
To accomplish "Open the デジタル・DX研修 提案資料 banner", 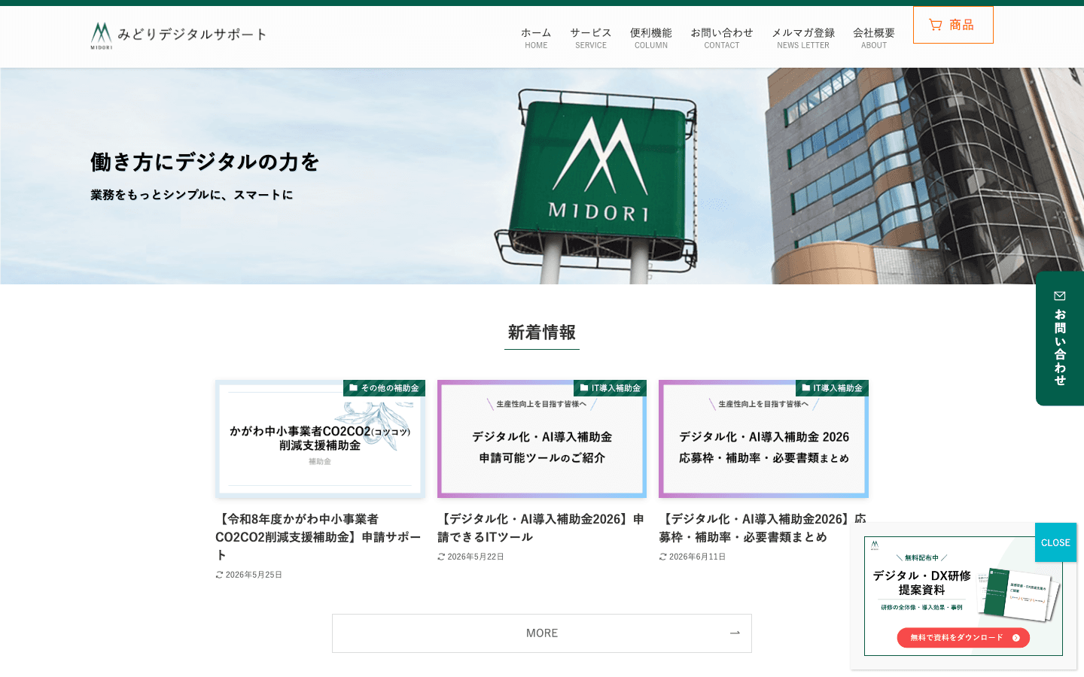I will point(964,596).
